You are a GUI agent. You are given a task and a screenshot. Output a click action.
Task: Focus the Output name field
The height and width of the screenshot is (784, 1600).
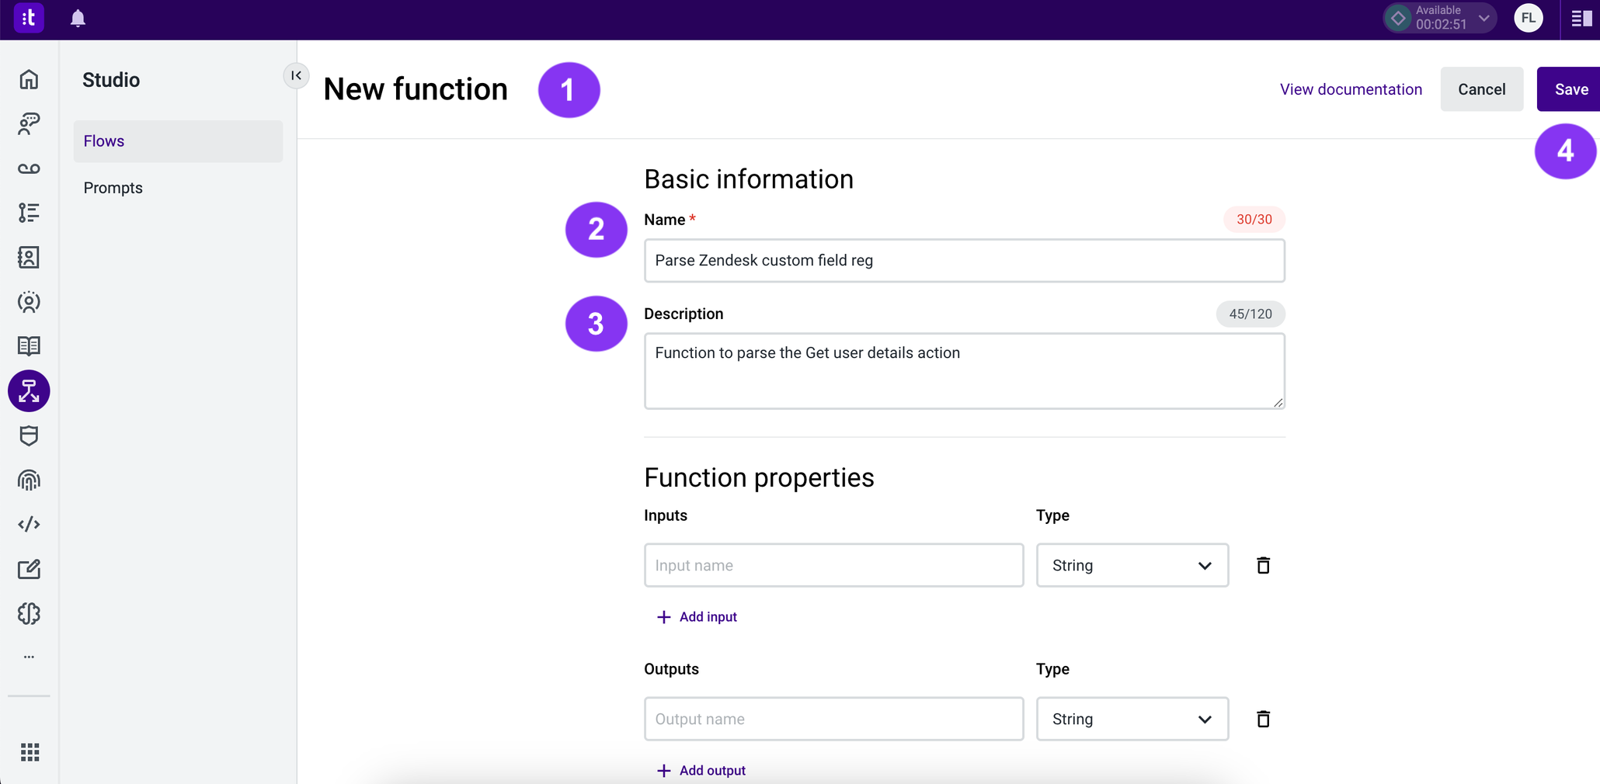pos(833,719)
